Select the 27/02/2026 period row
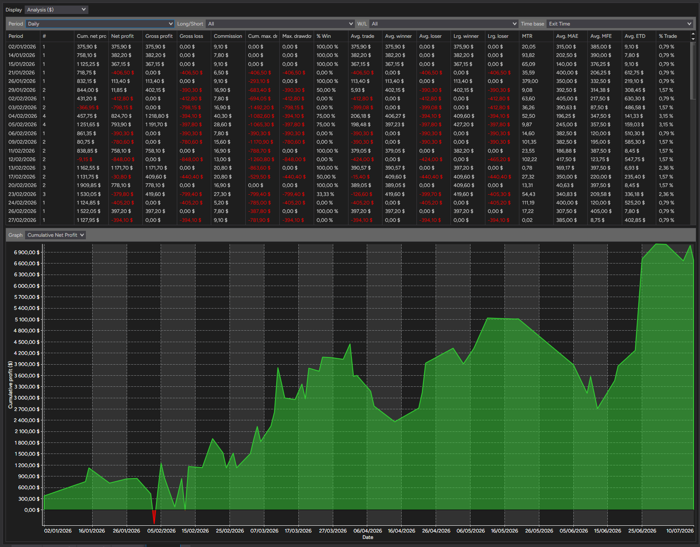Image resolution: width=700 pixels, height=547 pixels. pyautogui.click(x=349, y=220)
